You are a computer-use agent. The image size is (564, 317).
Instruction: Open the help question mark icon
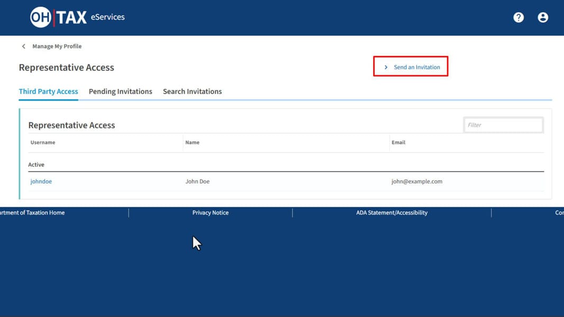[519, 17]
